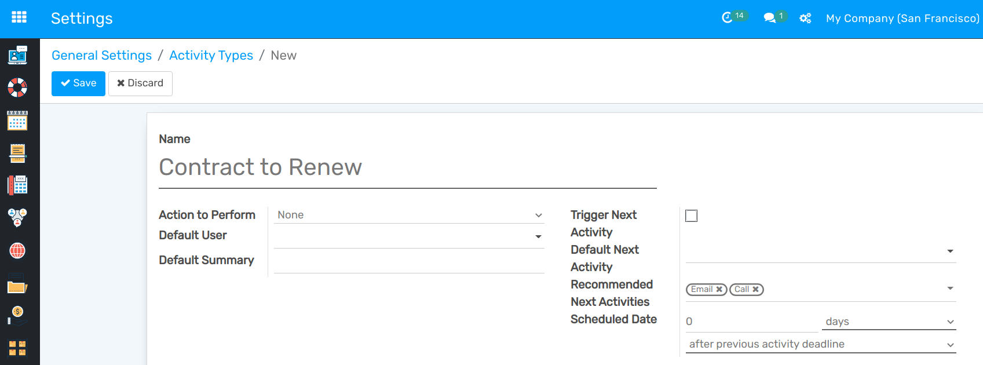
Task: Open the connected people app in sidebar
Action: point(17,218)
